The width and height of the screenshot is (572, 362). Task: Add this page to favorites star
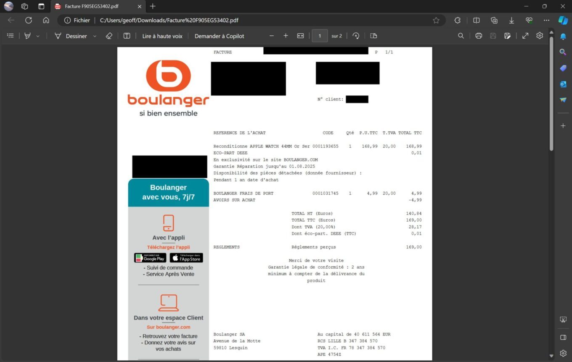[436, 20]
